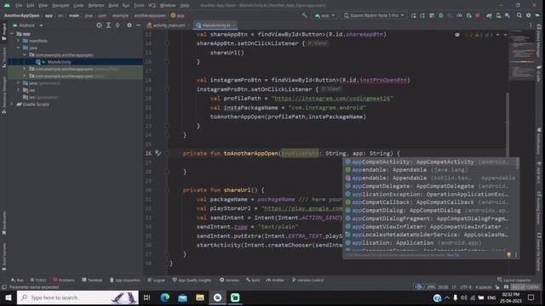The image size is (545, 306).
Task: Open Version Control tool window
Action: point(308,280)
